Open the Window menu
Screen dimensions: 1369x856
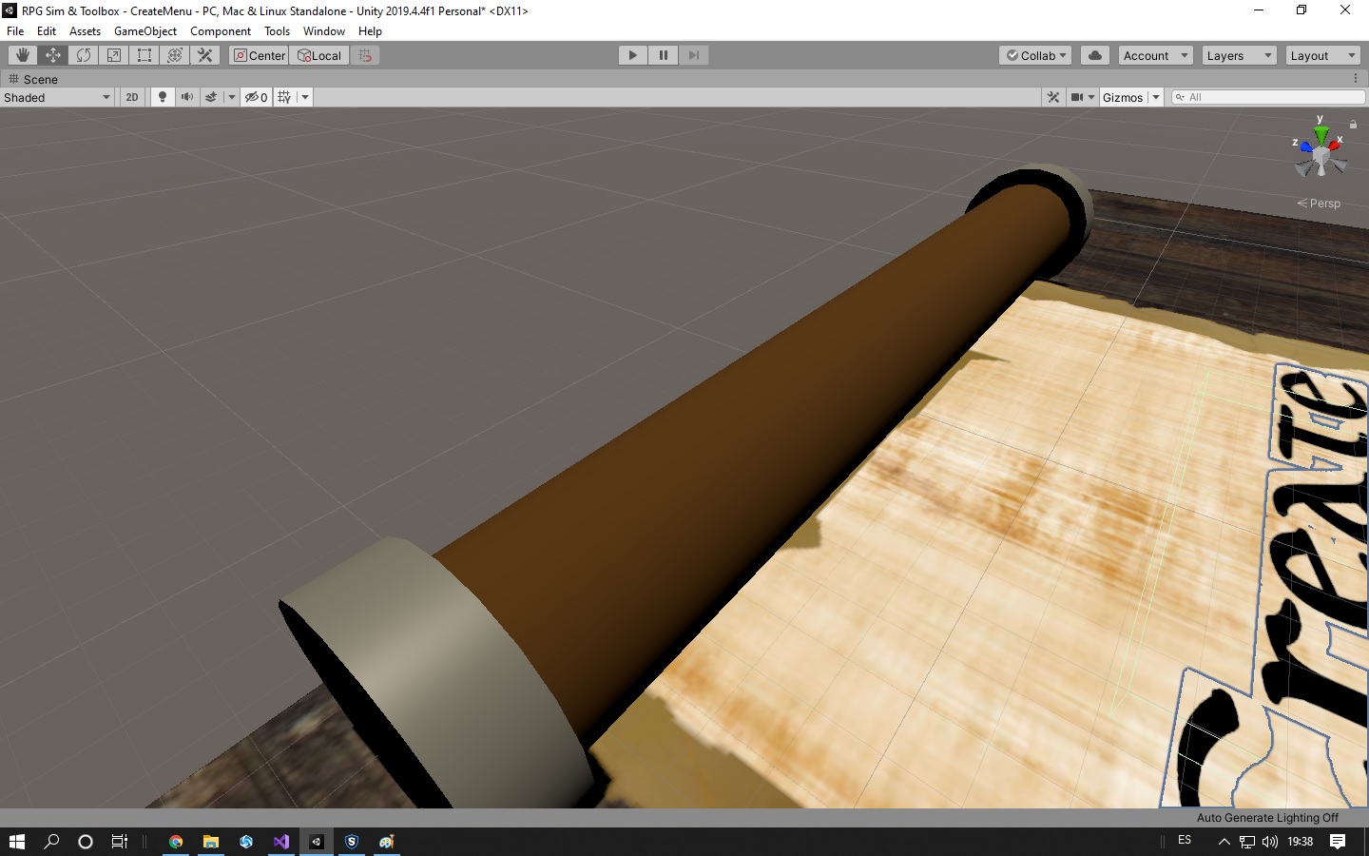click(324, 30)
